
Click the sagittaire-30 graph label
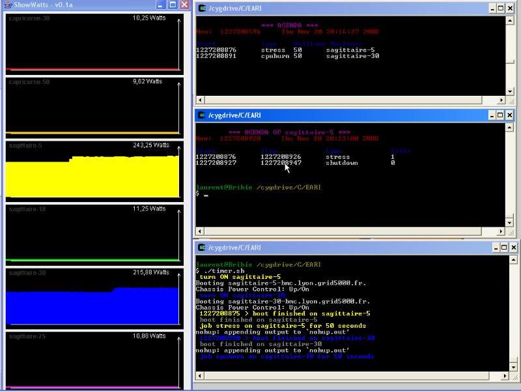(x=27, y=273)
